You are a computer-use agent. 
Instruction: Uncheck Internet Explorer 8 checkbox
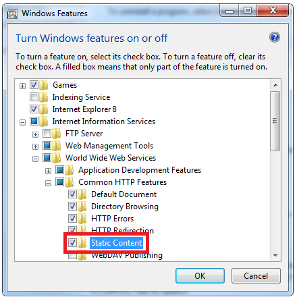click(x=34, y=109)
